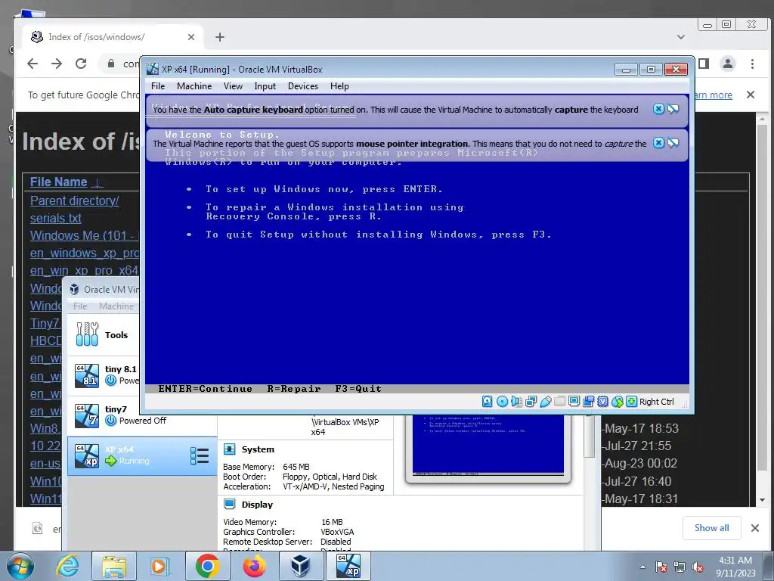774x581 pixels.
Task: Open File menu in VirtualBox Manager window
Action: (80, 306)
